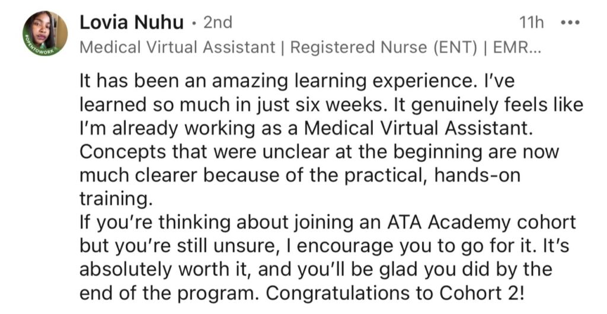This screenshot has width=607, height=314.
Task: Click the first line about amazing learning experience
Action: point(297,82)
